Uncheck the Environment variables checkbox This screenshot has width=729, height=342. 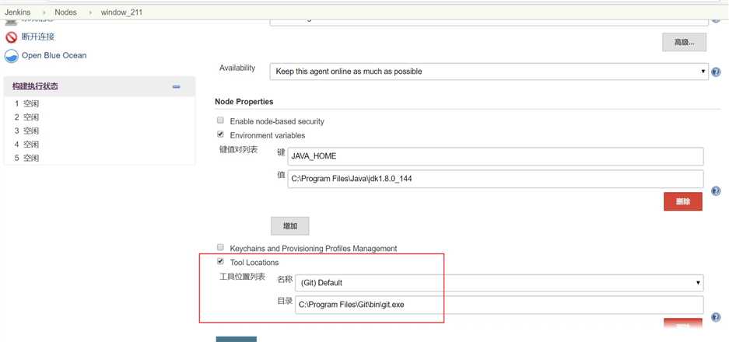click(x=221, y=134)
